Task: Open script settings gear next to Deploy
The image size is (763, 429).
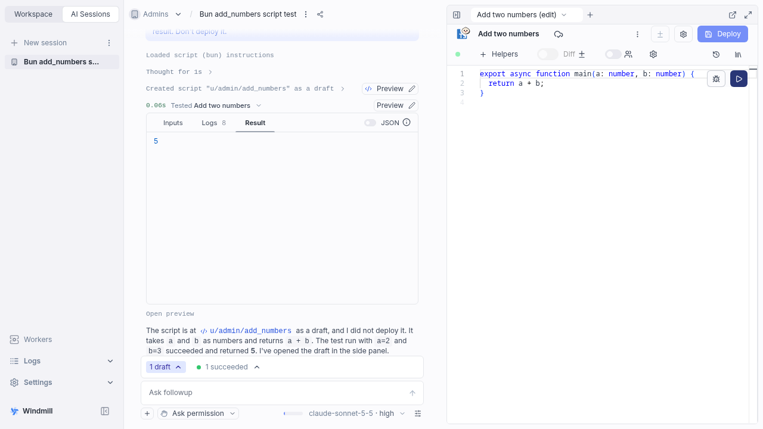Action: [x=684, y=34]
